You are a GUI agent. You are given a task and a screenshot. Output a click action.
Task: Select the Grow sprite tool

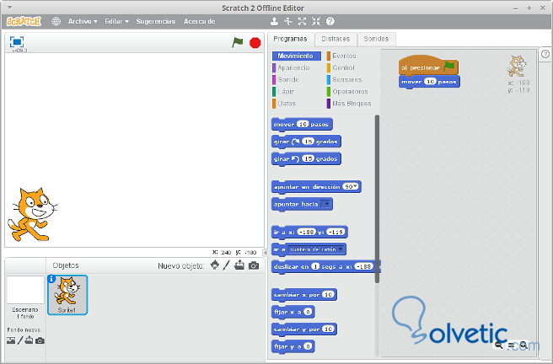(x=302, y=22)
